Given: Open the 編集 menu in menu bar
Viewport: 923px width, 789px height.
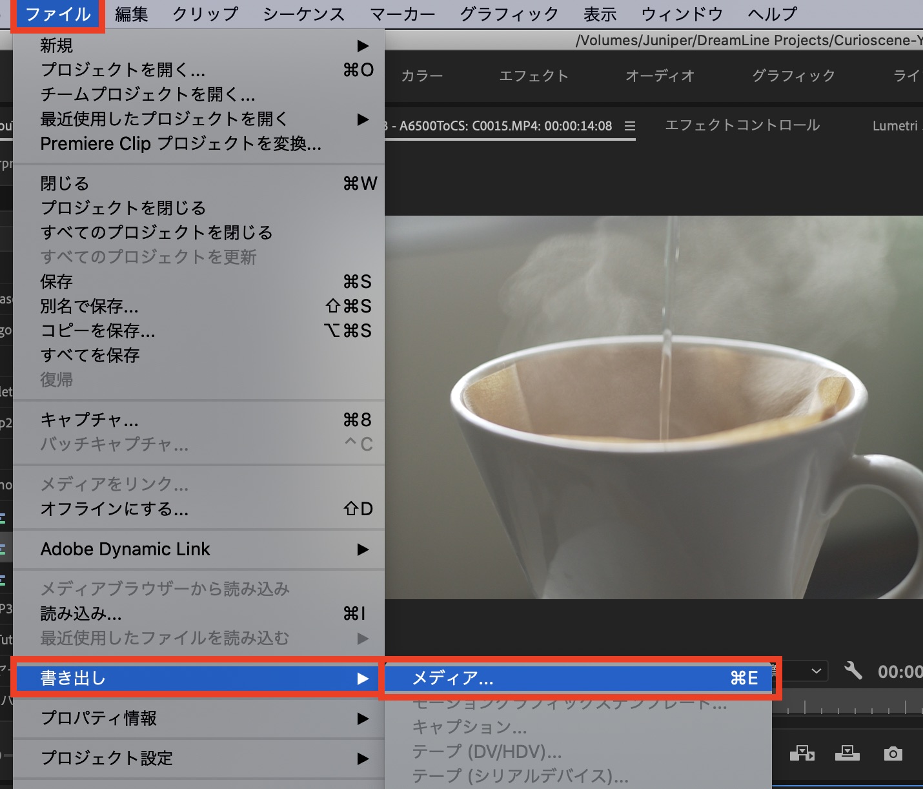Looking at the screenshot, I should pyautogui.click(x=131, y=14).
